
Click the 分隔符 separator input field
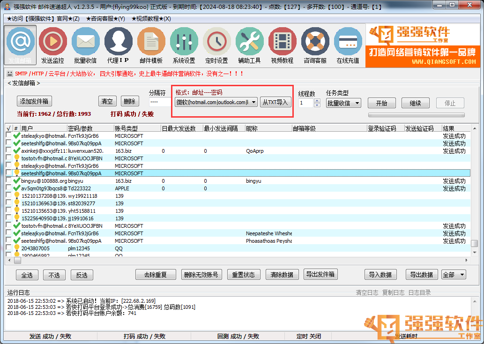[x=160, y=102]
